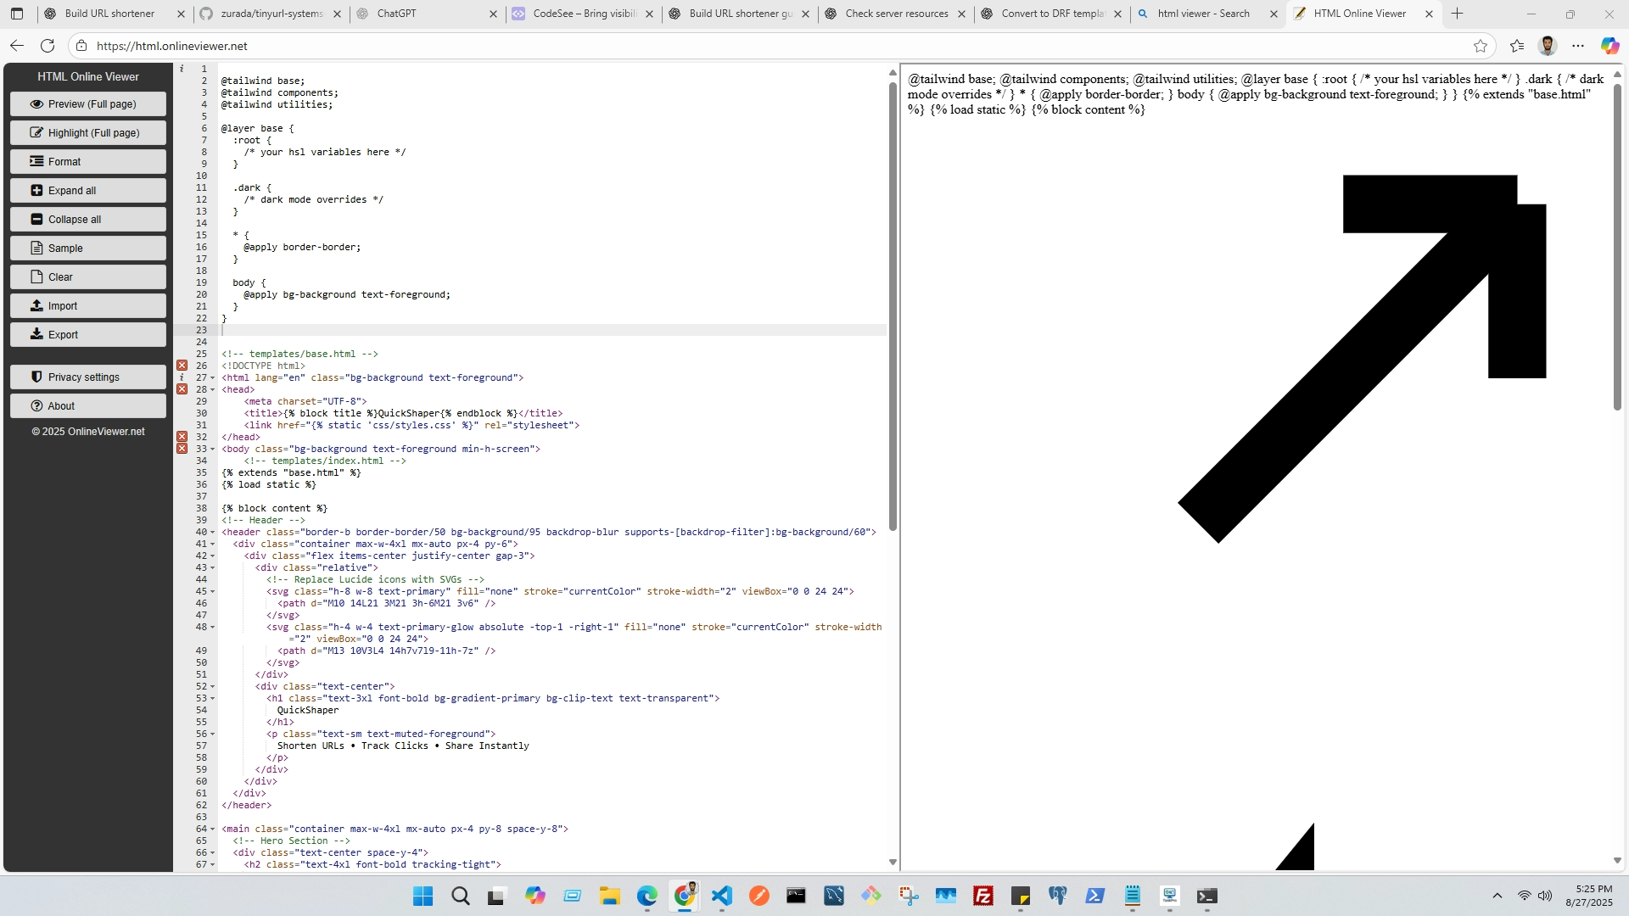Collapse the main tag fold on line 64
Viewport: 1629px width, 916px height.
pos(212,829)
